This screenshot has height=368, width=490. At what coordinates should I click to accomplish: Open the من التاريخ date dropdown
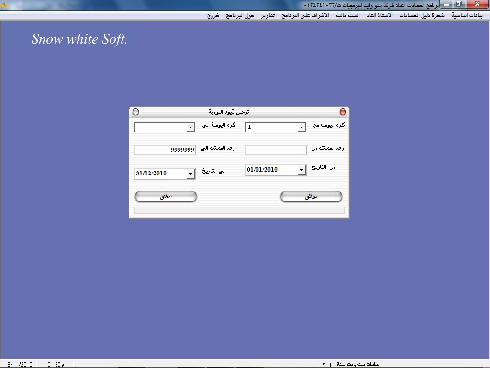click(x=301, y=170)
